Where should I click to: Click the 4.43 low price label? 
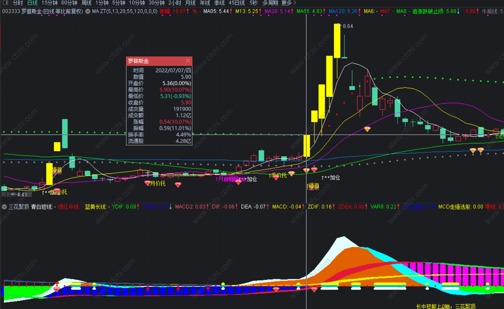[22, 195]
